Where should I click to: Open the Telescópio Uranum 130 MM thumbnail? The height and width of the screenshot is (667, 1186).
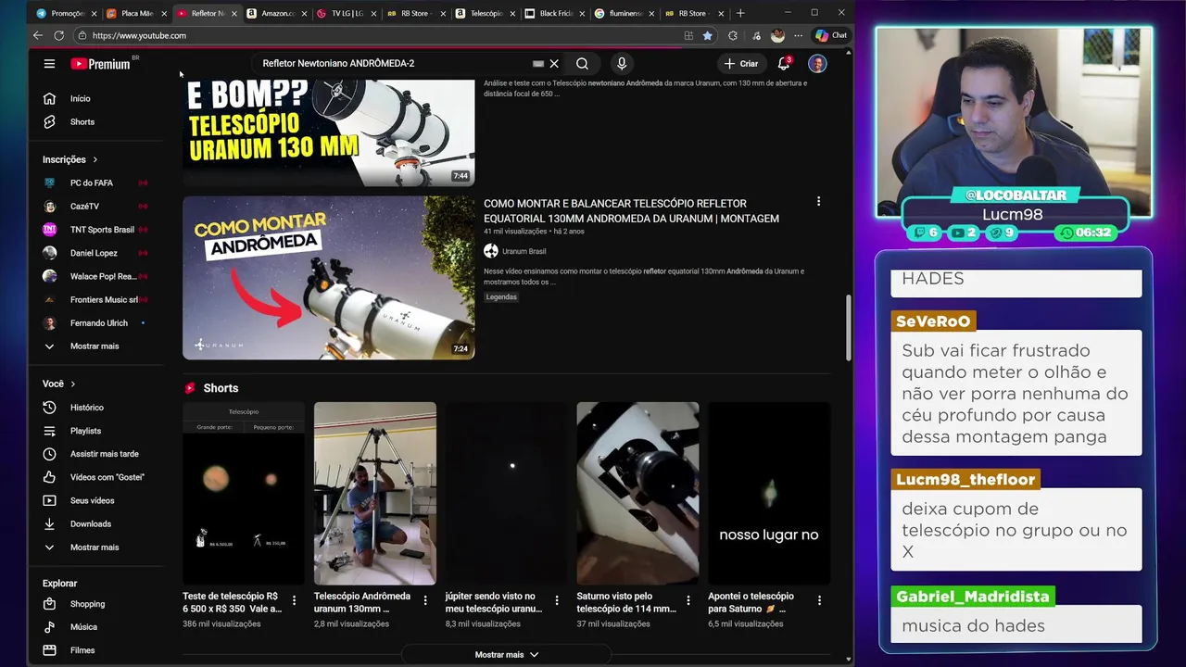[x=329, y=132]
